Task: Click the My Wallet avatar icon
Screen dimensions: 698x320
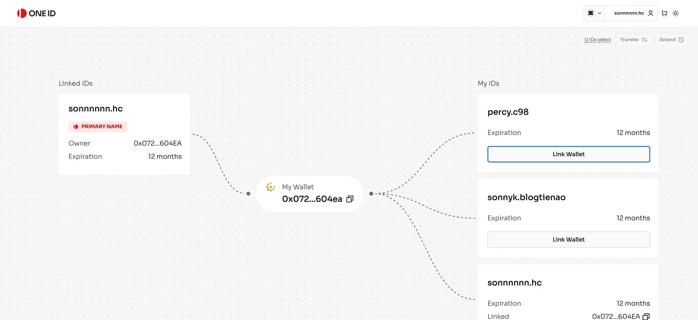Action: tap(270, 187)
